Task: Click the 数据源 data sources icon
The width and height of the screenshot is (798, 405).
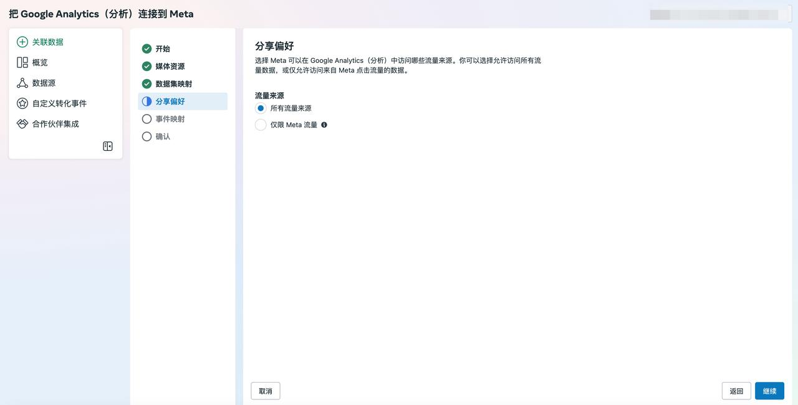Action: pos(22,83)
